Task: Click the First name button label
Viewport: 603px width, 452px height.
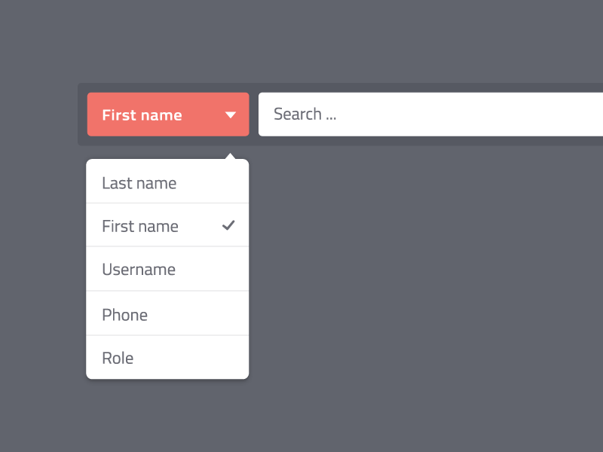Action: (142, 115)
